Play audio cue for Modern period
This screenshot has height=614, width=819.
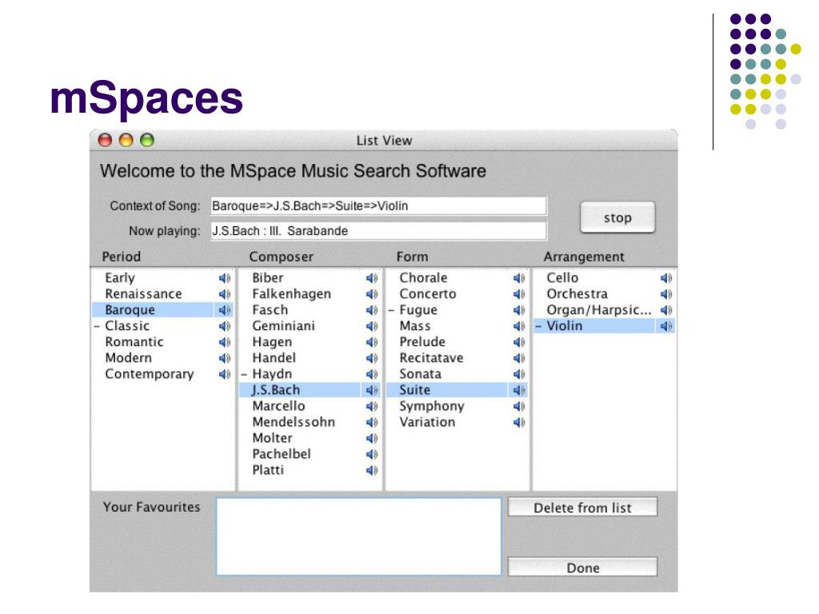225,358
